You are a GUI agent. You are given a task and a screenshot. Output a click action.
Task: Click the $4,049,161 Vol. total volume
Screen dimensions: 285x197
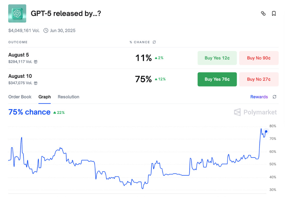[24, 31]
